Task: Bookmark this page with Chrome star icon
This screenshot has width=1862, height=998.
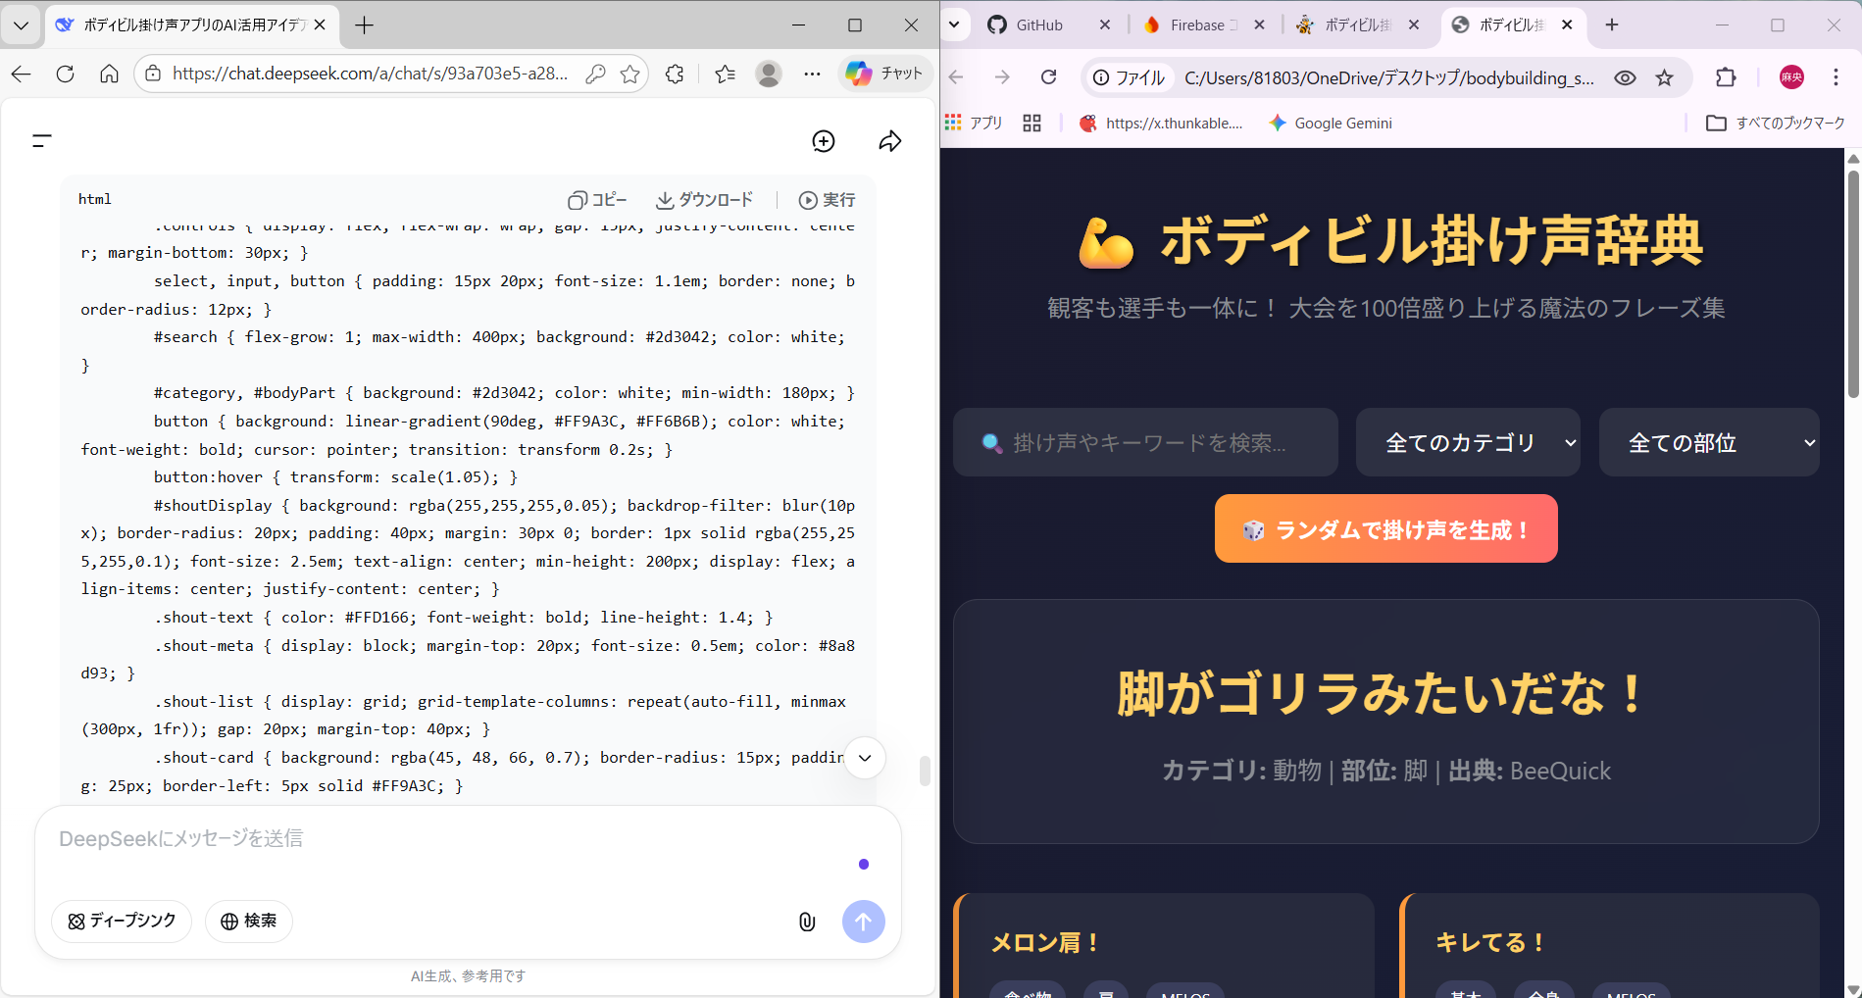Action: pyautogui.click(x=1664, y=77)
